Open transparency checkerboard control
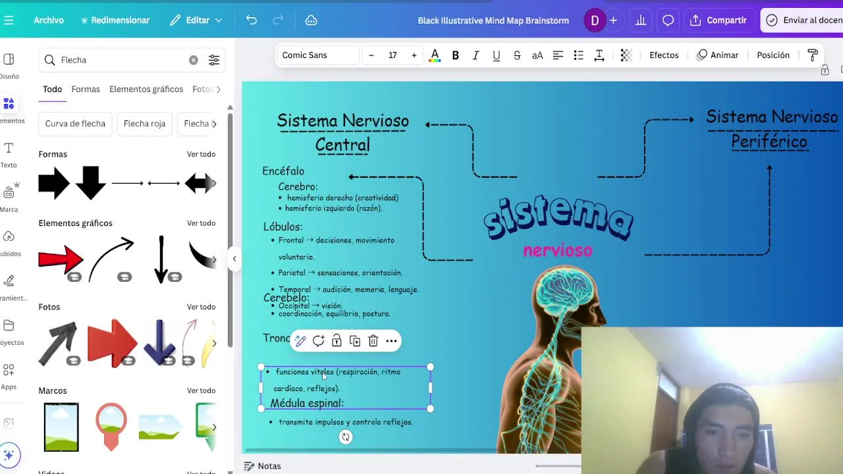843x474 pixels. pos(626,55)
